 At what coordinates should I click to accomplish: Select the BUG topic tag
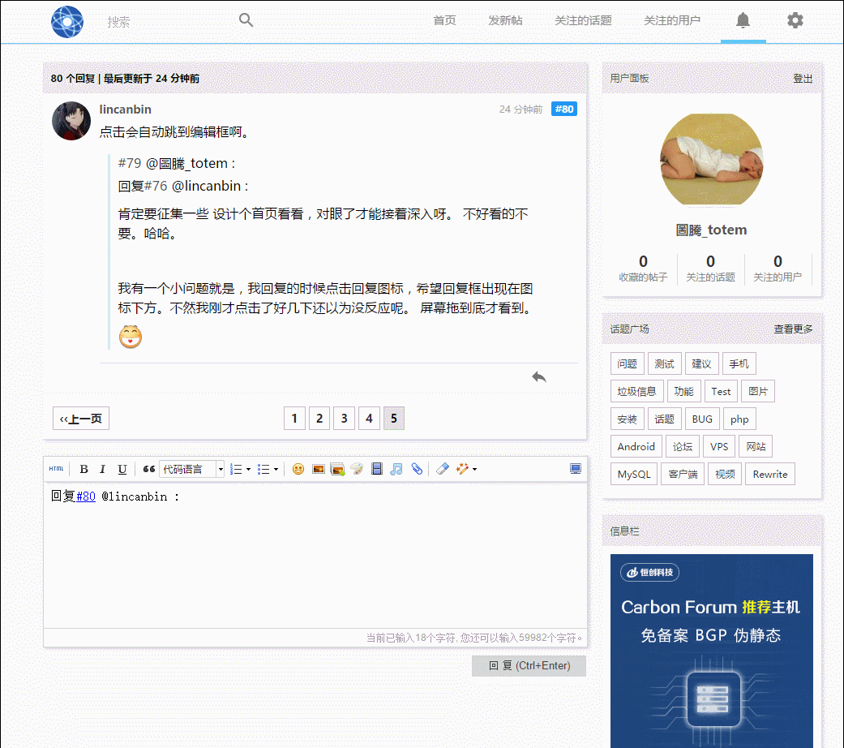pos(702,419)
